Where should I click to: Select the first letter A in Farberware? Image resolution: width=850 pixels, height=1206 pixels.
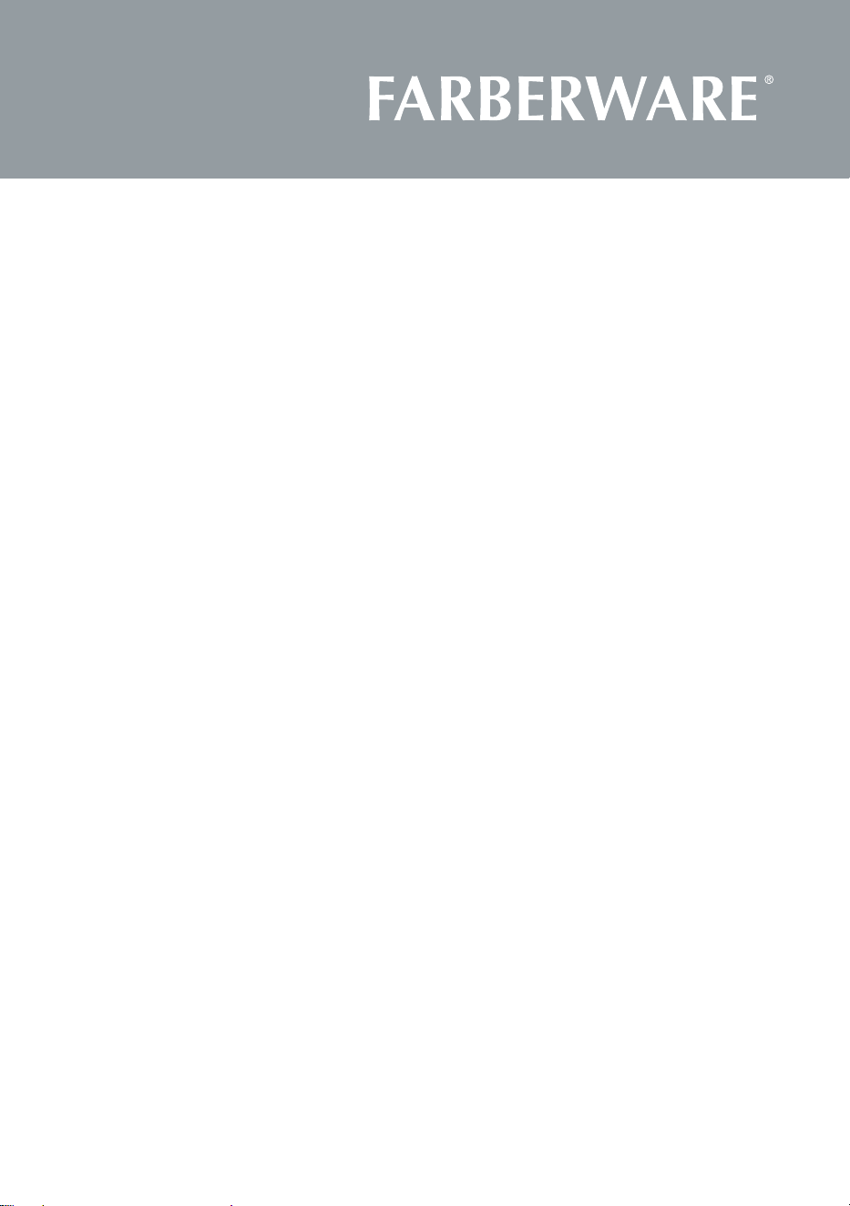(x=415, y=99)
